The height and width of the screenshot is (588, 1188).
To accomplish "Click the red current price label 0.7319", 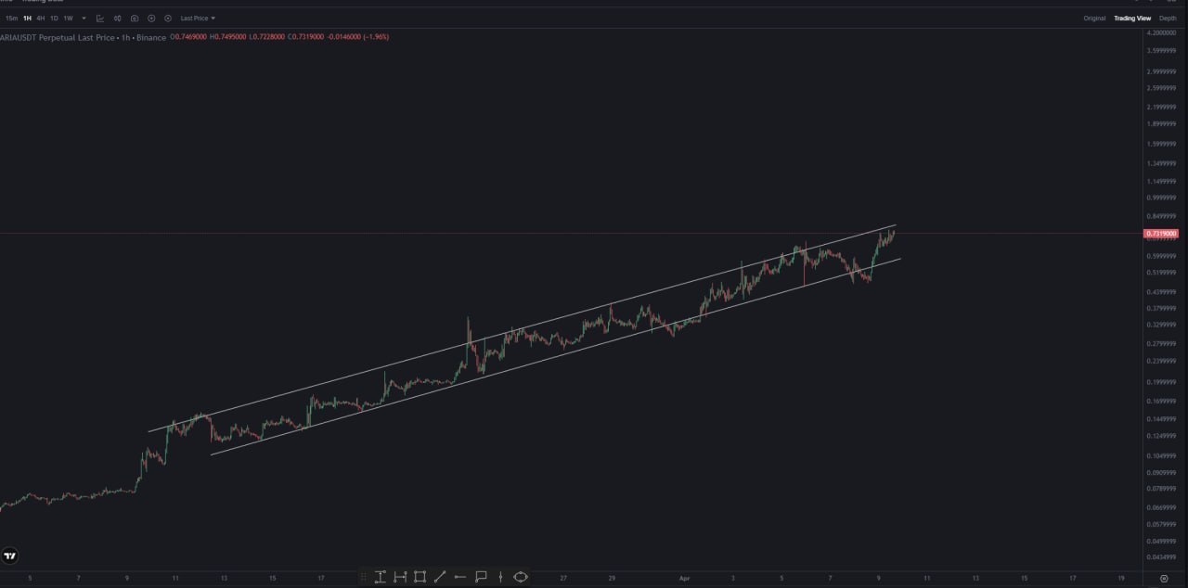I will [x=1162, y=234].
